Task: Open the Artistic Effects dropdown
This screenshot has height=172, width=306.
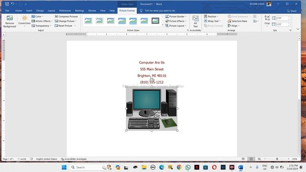Action: (x=42, y=21)
